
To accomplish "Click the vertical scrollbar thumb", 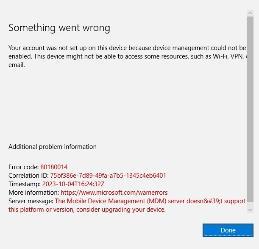I will [250, 109].
